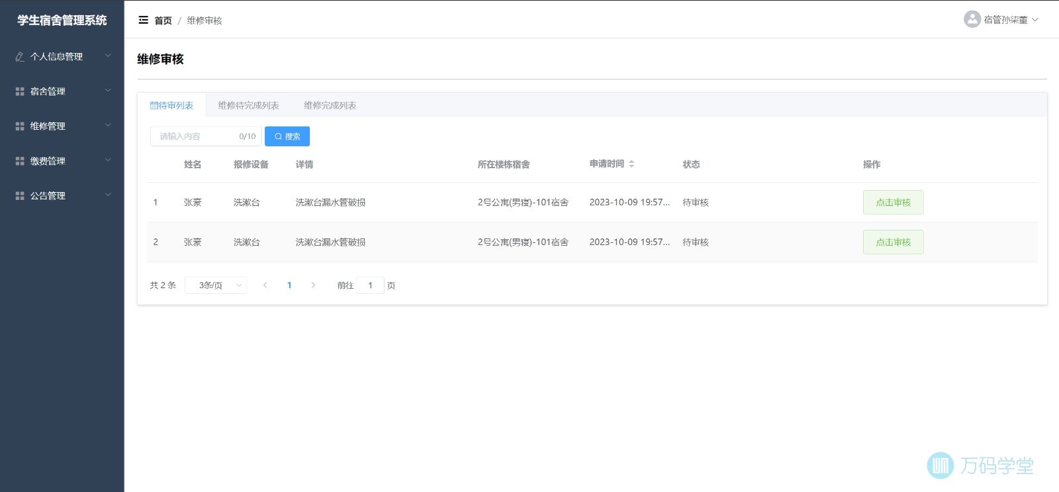1059x492 pixels.
Task: Click 洗漱台漏水管破损 detail in row 1
Action: click(331, 203)
